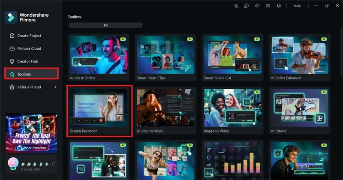Open the AI Video Enhancer tool
343x180 pixels.
tap(299, 57)
